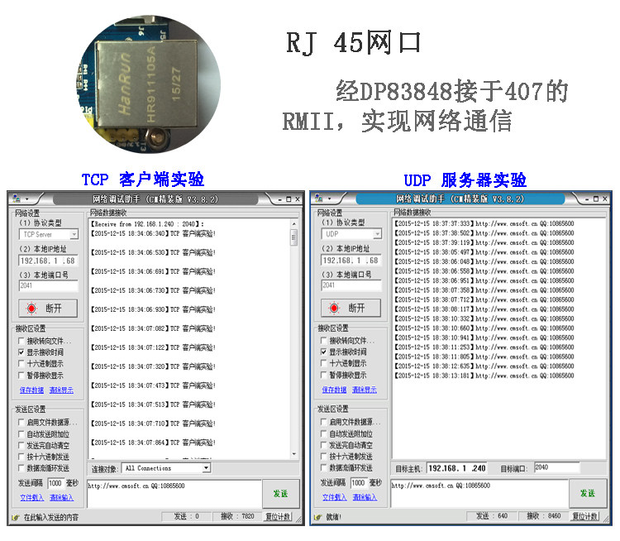The image size is (620, 541).
Task: Enable 暂停接收显示 checkbox in the TCP window
Action: pos(21,376)
